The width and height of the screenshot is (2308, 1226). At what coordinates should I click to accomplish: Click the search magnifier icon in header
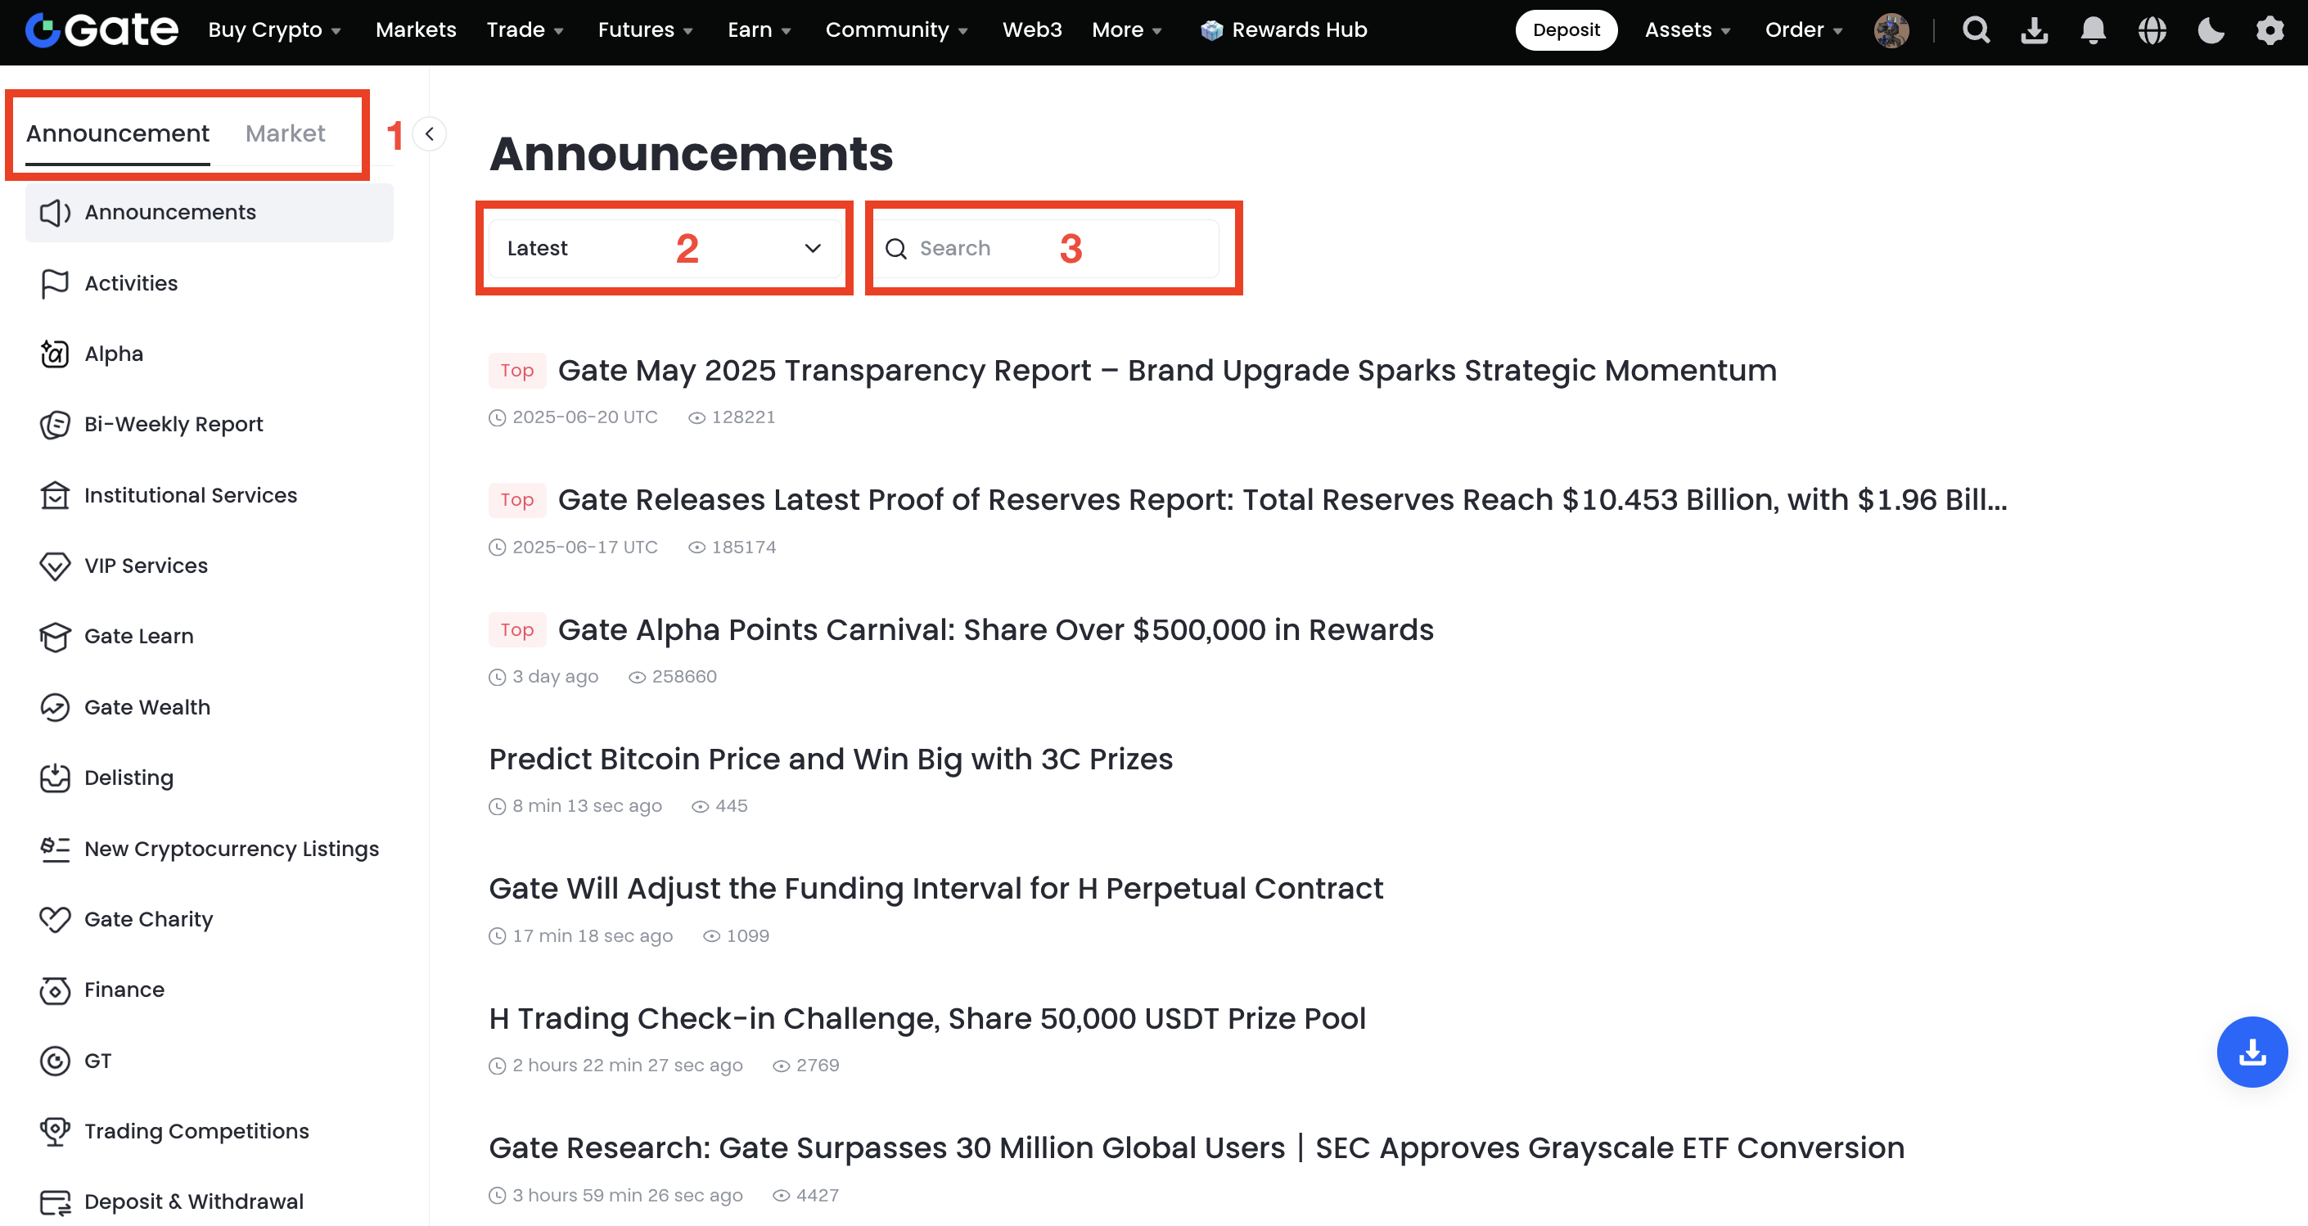coord(1976,29)
